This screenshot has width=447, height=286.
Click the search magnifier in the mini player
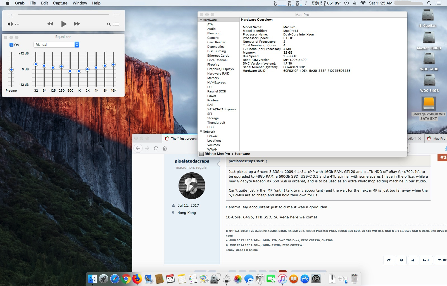pyautogui.click(x=109, y=24)
